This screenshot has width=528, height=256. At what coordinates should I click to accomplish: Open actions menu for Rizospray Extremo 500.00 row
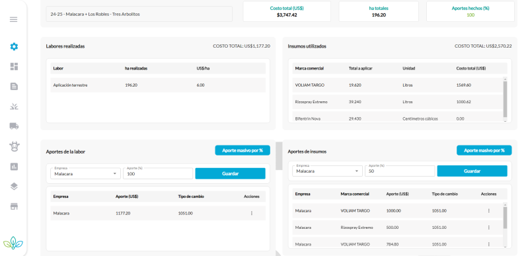(x=488, y=228)
